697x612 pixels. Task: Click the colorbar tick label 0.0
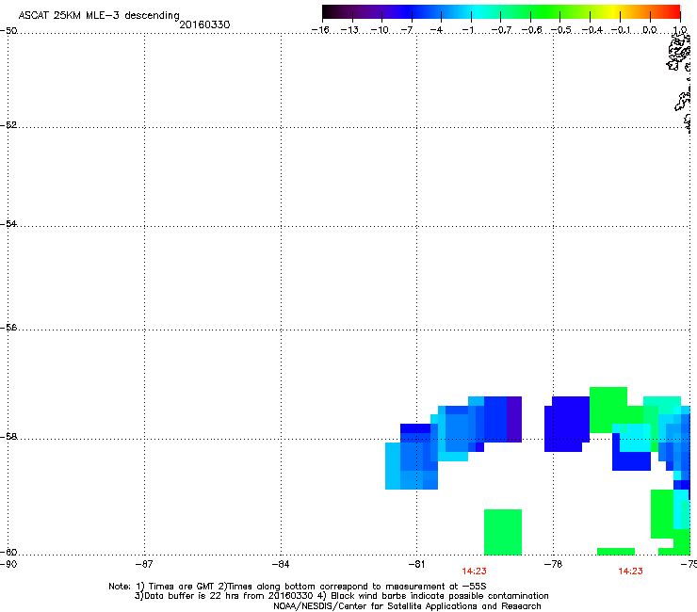point(650,30)
